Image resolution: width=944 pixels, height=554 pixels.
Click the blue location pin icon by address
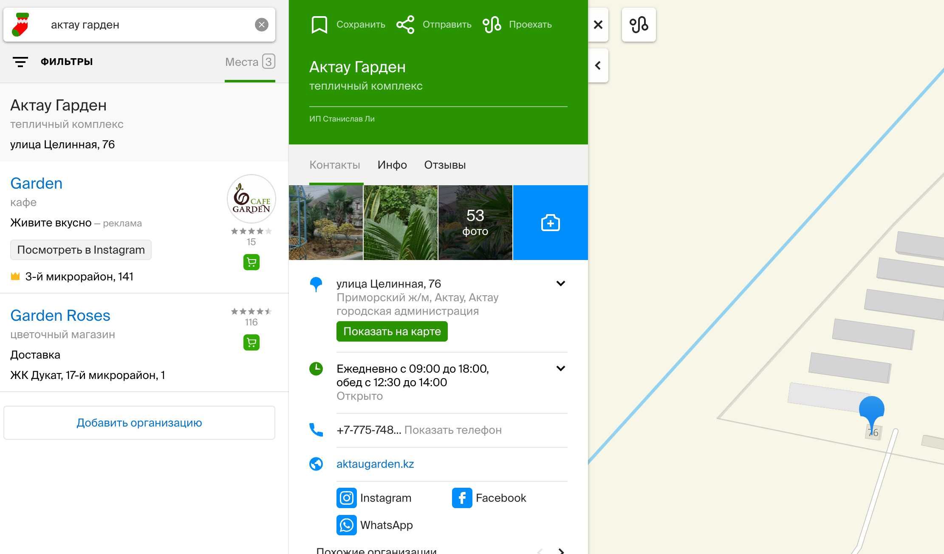[x=316, y=284]
